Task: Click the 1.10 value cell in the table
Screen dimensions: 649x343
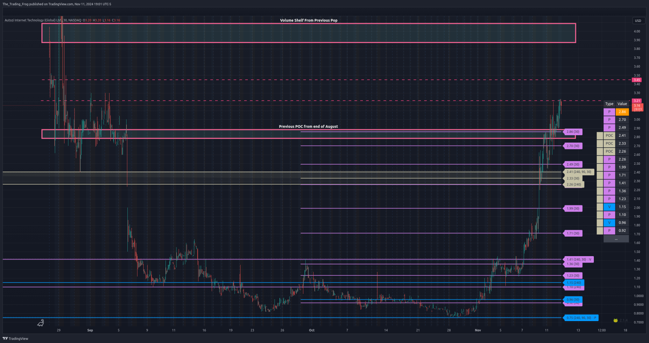Action: pyautogui.click(x=622, y=215)
